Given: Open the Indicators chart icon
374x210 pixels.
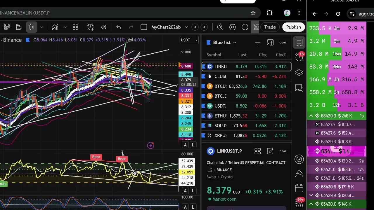Looking at the screenshot, I should coord(55,27).
